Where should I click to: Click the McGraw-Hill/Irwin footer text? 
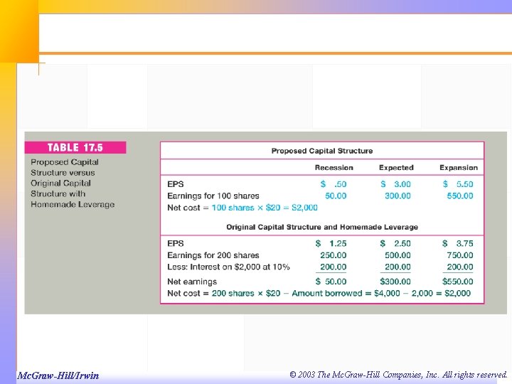pos(58,375)
